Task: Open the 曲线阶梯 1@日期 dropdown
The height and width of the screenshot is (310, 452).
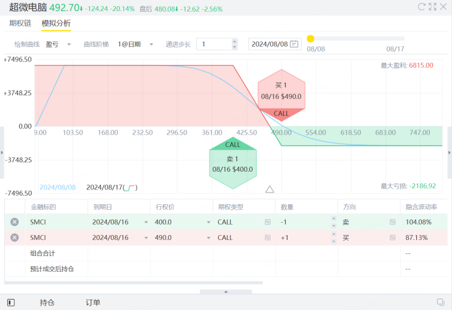Action: pos(135,44)
